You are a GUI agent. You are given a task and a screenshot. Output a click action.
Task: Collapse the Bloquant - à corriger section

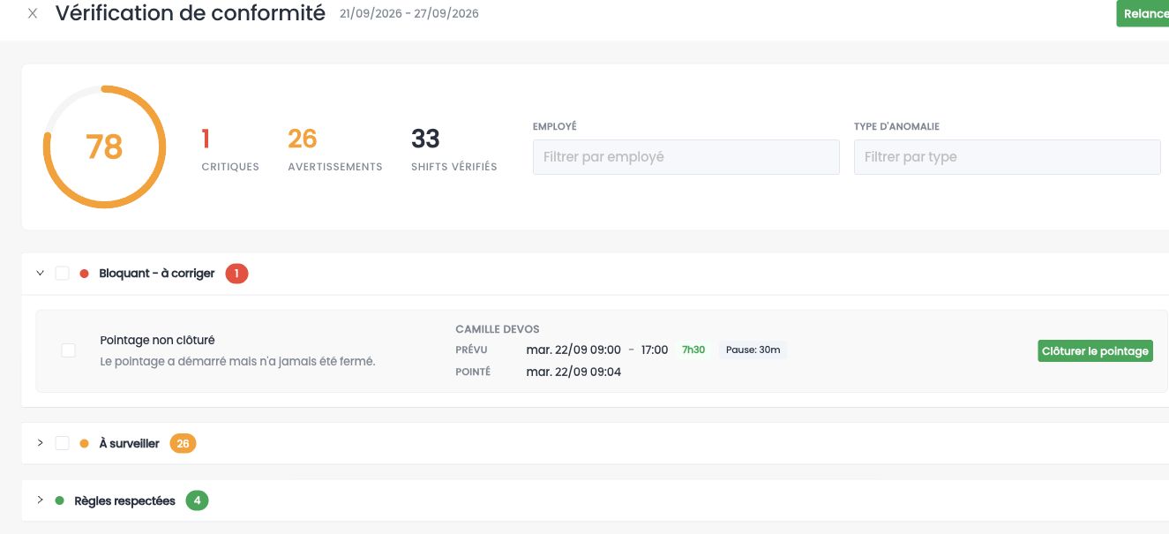point(40,274)
